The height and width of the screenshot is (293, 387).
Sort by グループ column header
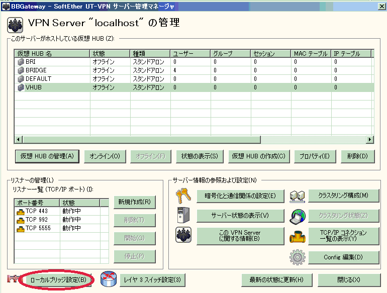[x=231, y=54]
